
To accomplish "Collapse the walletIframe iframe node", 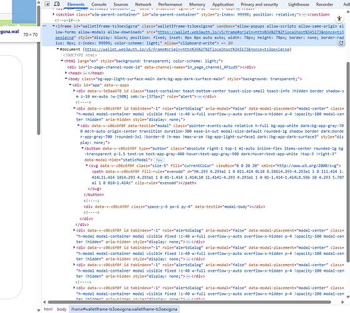I will [54, 26].
